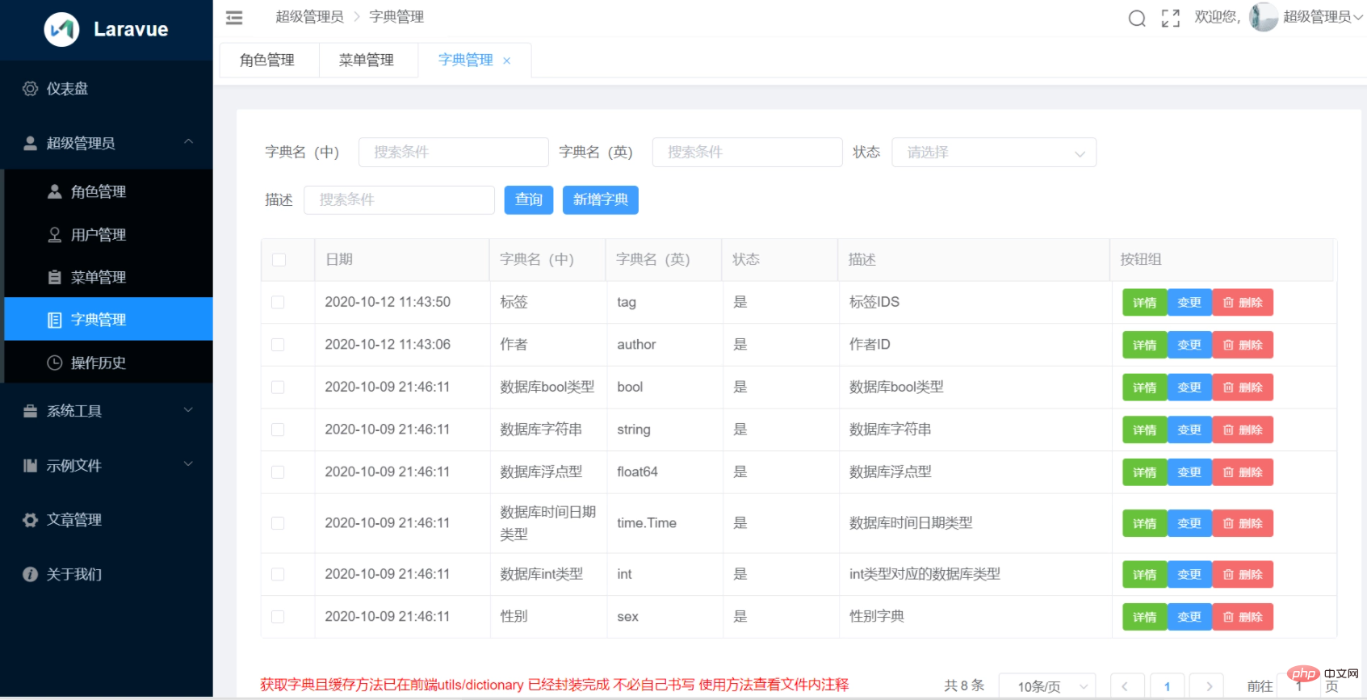This screenshot has width=1367, height=700.
Task: Click the 新增字典 button
Action: tap(600, 200)
